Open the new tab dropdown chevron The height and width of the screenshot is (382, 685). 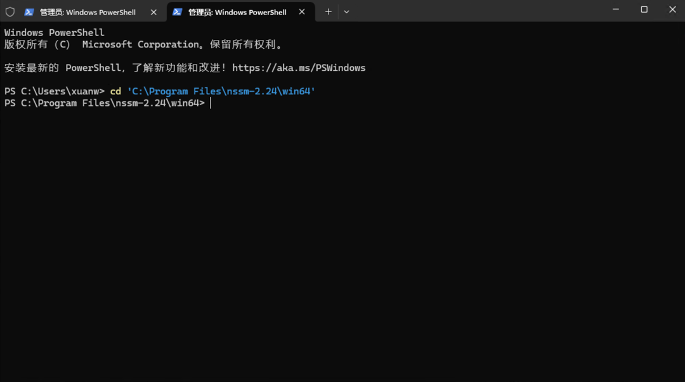pos(346,11)
